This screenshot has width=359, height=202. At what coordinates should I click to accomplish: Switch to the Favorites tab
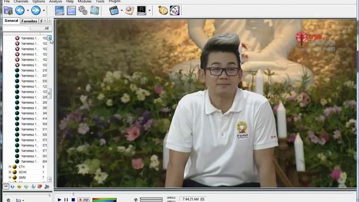(29, 21)
